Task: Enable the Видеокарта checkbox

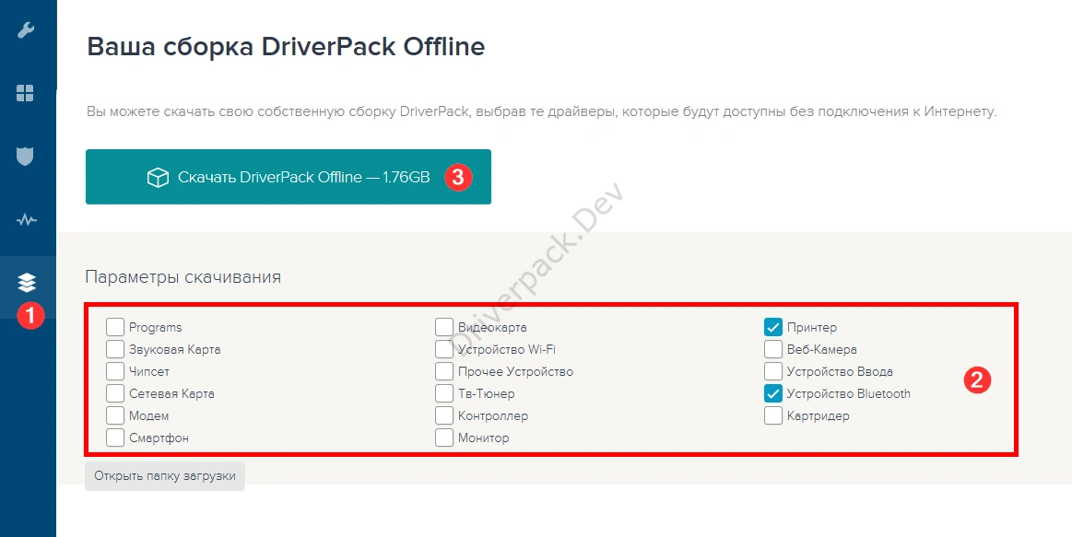Action: (x=444, y=327)
